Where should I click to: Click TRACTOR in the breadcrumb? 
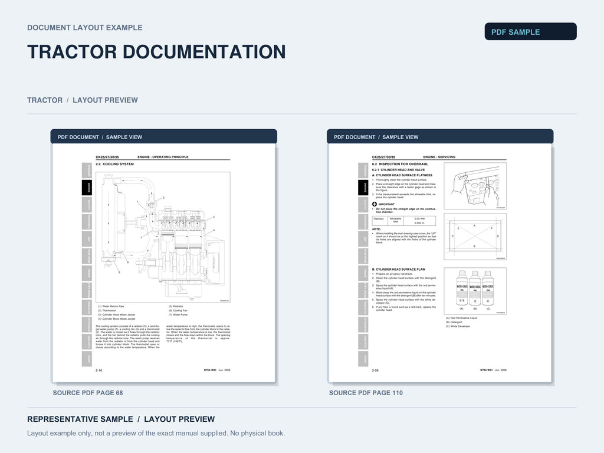click(45, 100)
